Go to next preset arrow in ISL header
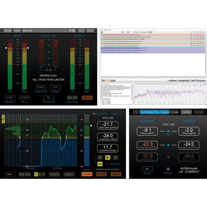Viewport: 207px width, 207px height. pyautogui.click(x=70, y=31)
